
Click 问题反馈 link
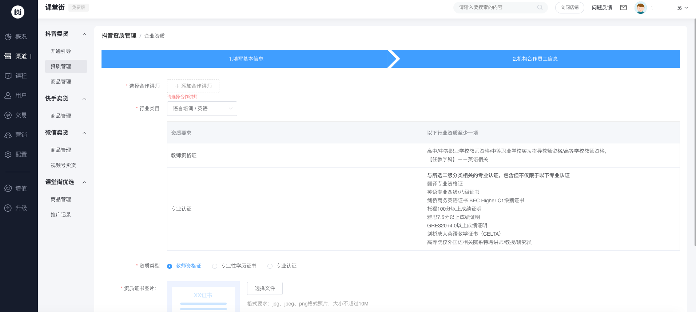point(602,8)
